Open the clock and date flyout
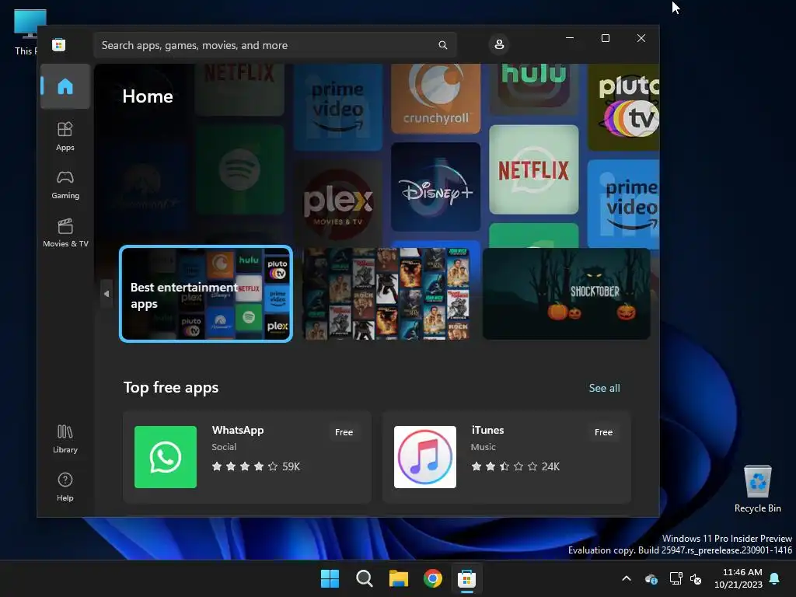 point(738,578)
